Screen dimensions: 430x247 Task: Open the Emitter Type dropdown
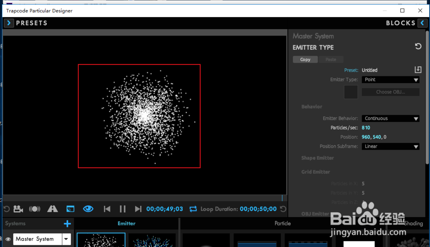click(x=390, y=80)
